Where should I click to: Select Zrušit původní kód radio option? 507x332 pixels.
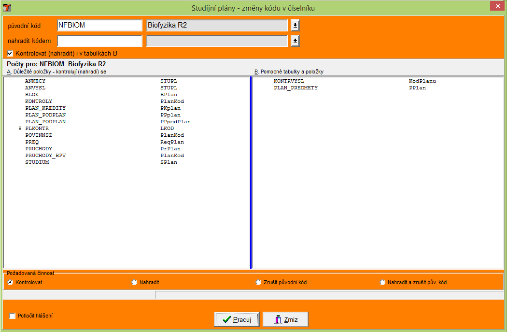(258, 282)
